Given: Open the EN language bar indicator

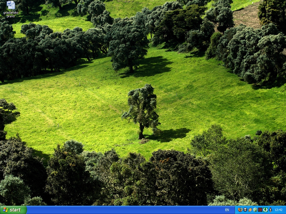Looking at the screenshot, I should (x=227, y=210).
